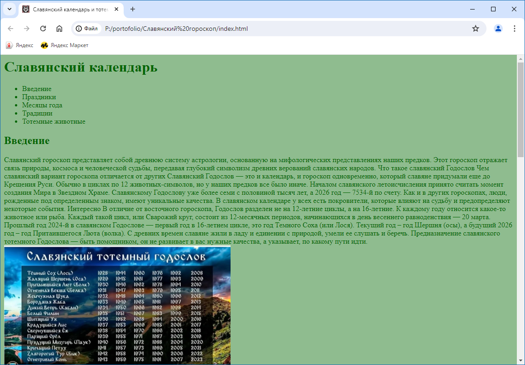
Task: Go to the browser home page
Action: pos(59,29)
